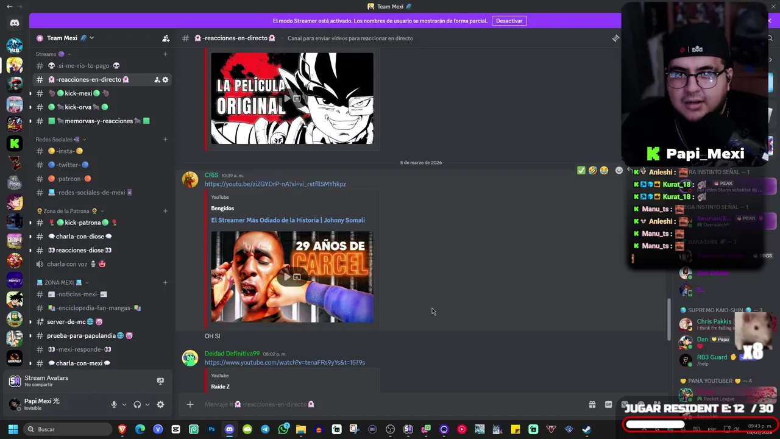Open input device options arrow beside microphone

coord(124,404)
